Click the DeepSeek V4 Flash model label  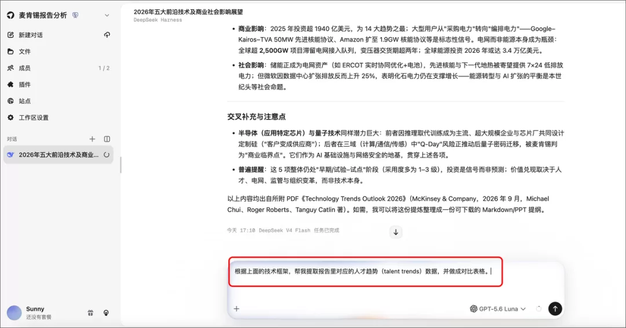pos(284,231)
